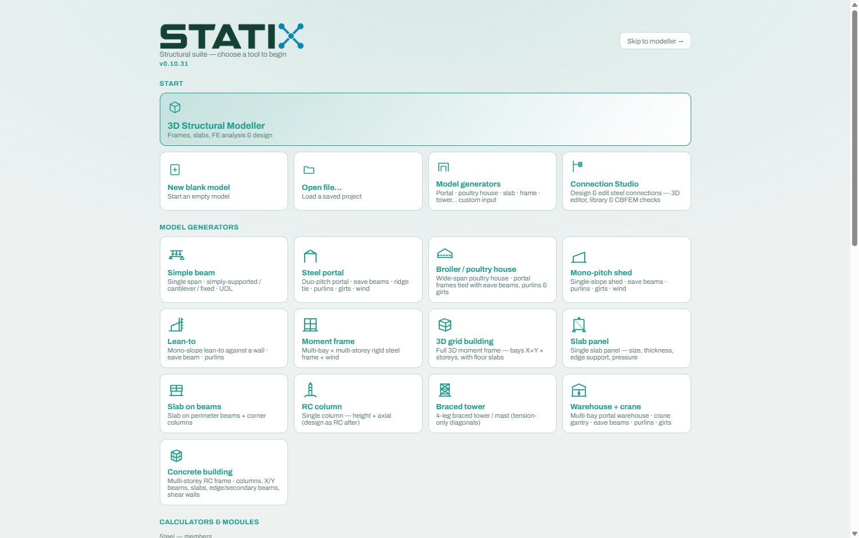Click the START section heading

pyautogui.click(x=171, y=84)
